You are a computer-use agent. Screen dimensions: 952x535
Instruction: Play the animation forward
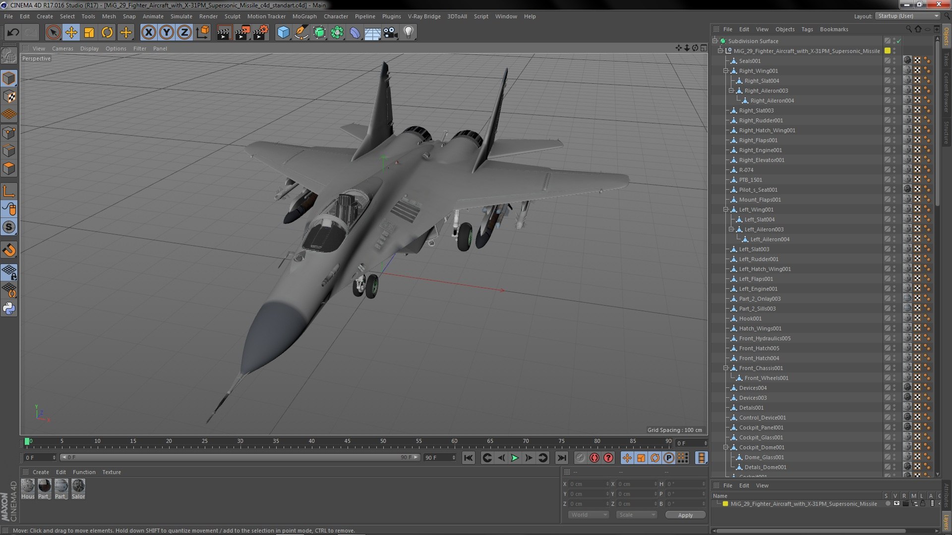[515, 458]
